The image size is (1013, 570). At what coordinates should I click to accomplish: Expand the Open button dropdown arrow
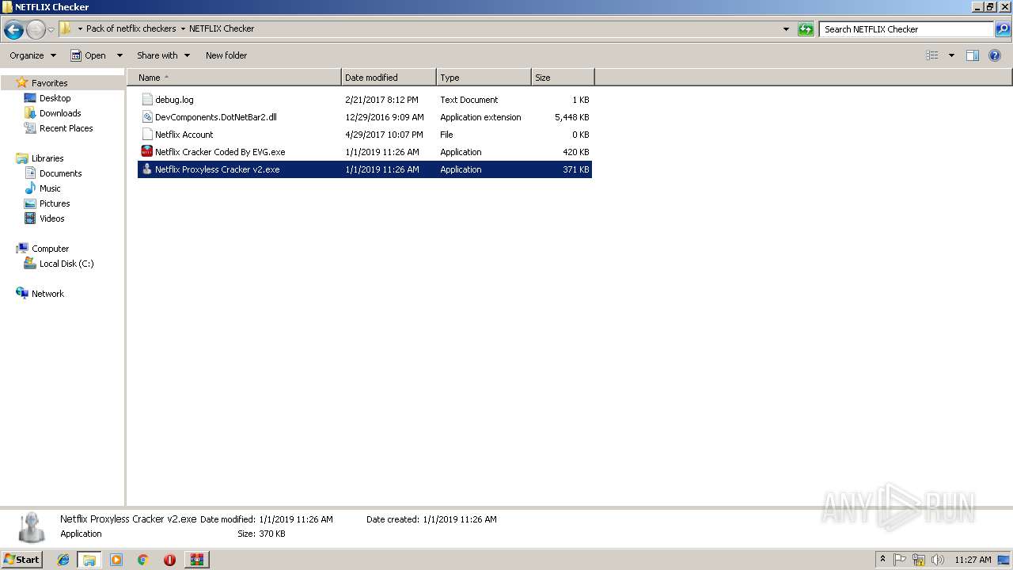click(x=120, y=55)
